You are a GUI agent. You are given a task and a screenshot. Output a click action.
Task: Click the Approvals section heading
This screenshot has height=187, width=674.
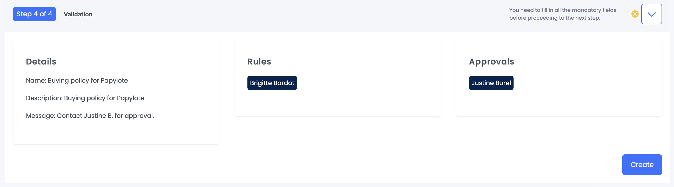[491, 62]
